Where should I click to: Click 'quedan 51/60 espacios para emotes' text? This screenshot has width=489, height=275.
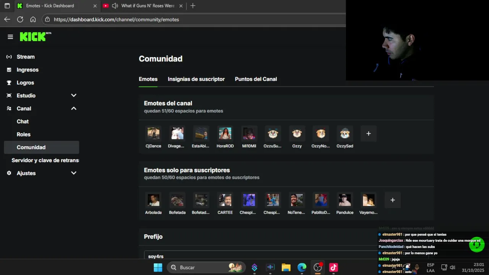(x=183, y=111)
